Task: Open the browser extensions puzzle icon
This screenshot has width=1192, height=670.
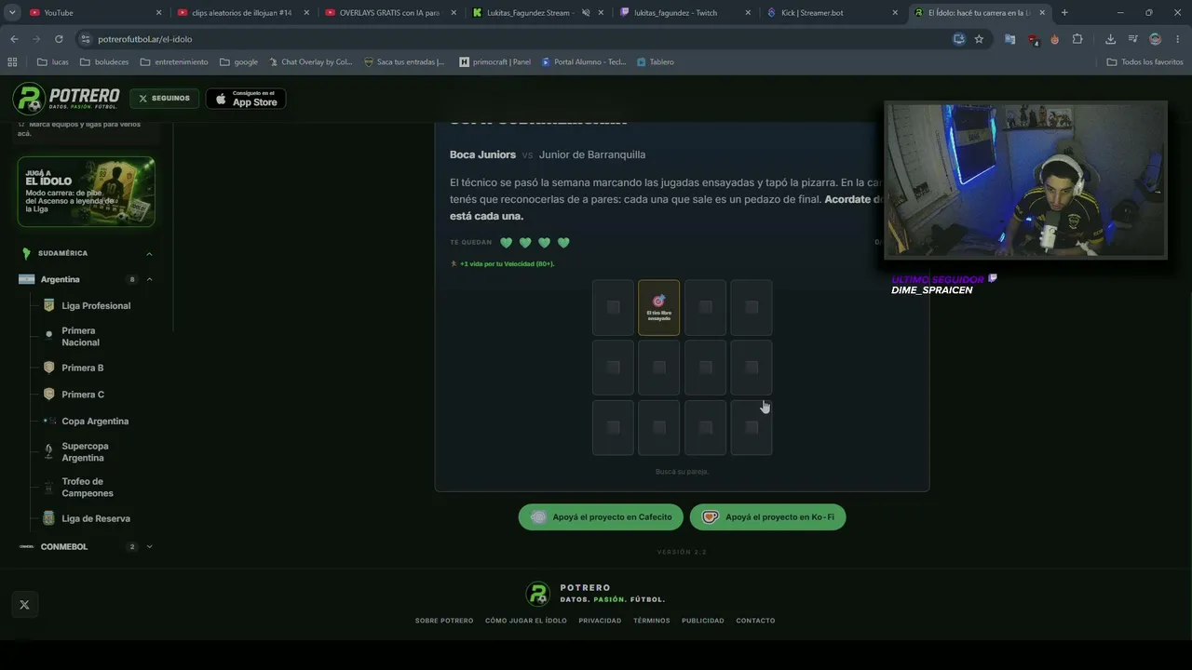Action: click(x=1077, y=39)
